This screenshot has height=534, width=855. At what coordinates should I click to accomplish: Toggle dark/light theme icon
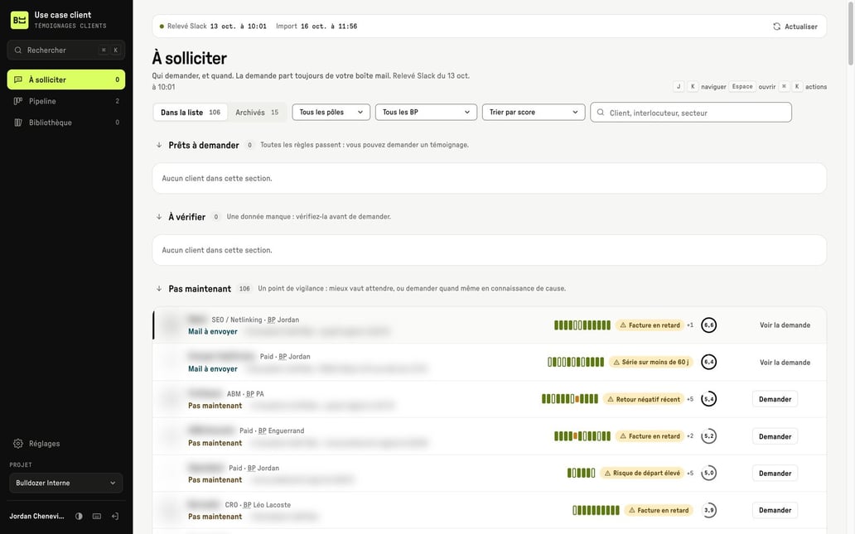click(x=79, y=516)
